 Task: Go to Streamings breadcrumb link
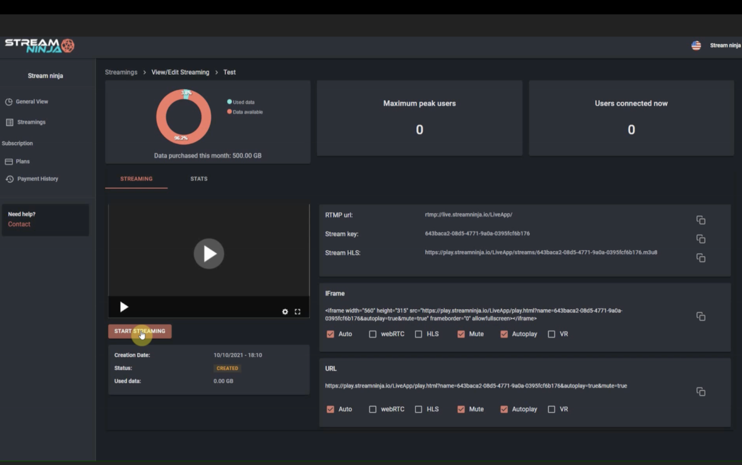[121, 72]
